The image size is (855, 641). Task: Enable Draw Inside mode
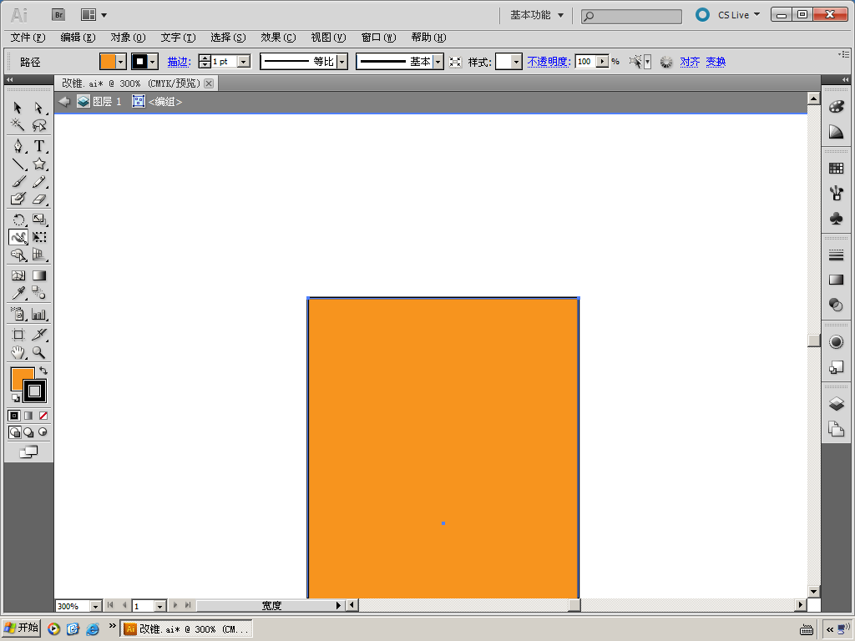point(43,432)
